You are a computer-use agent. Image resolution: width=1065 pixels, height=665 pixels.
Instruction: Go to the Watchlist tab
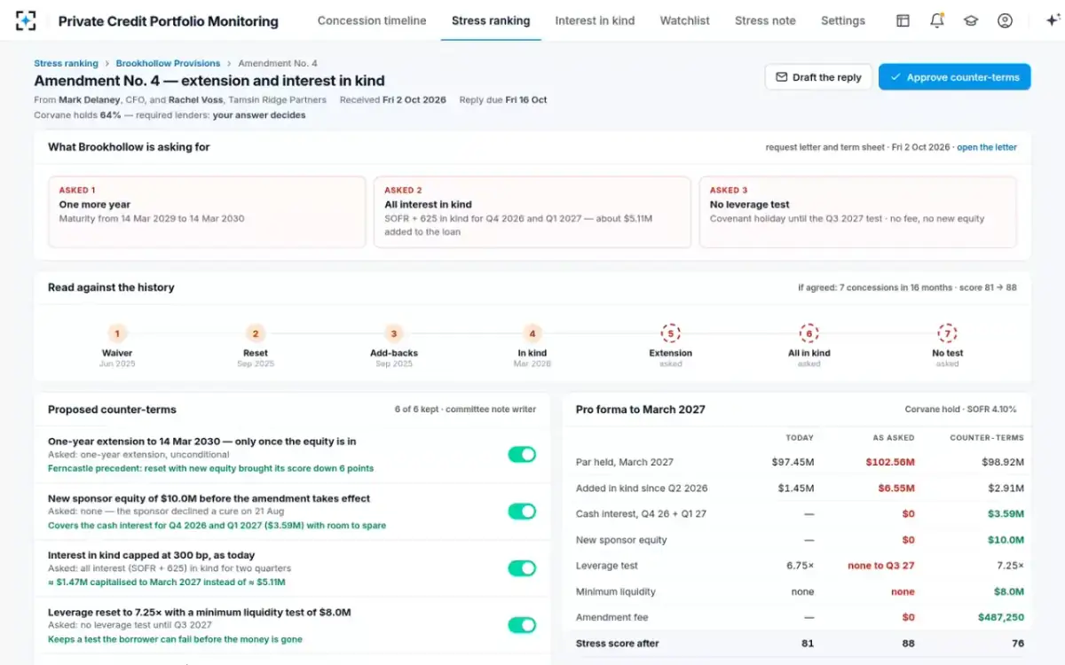coord(684,20)
